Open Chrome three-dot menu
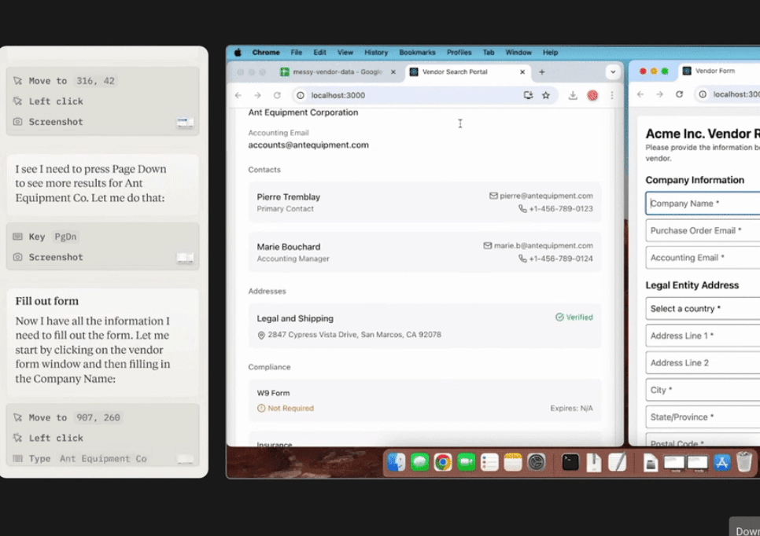760x536 pixels. click(x=612, y=95)
